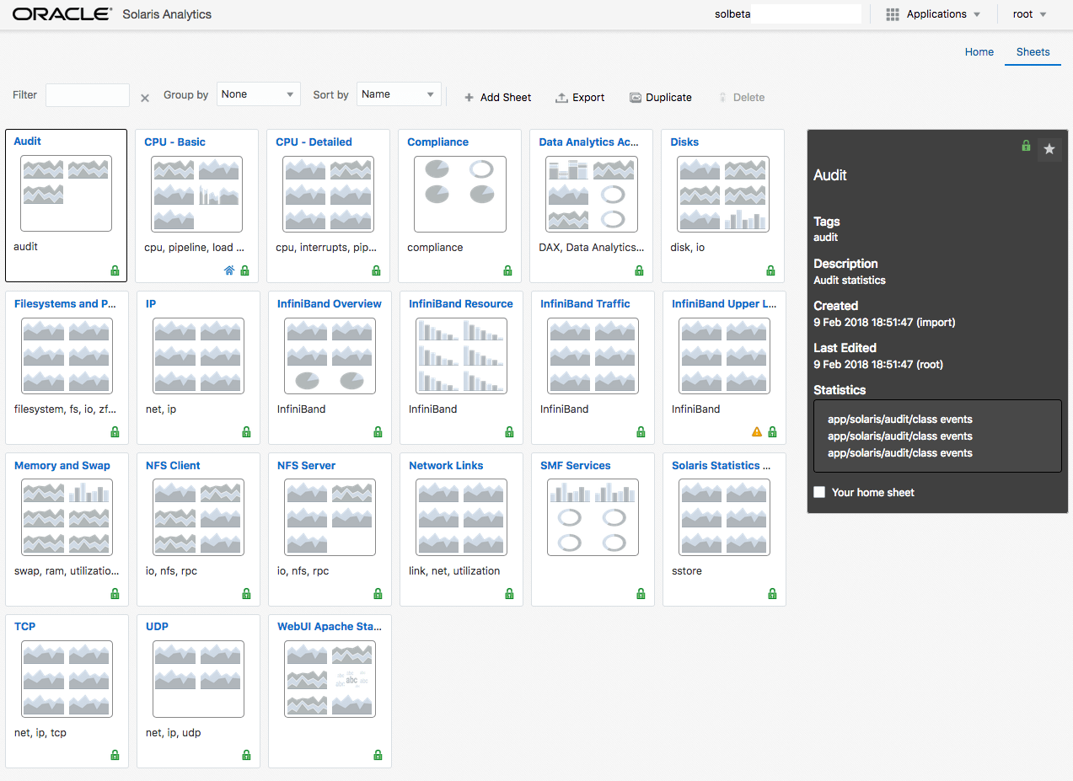
Task: Select the InfiniBand Resource sheet thumbnail
Action: click(462, 356)
